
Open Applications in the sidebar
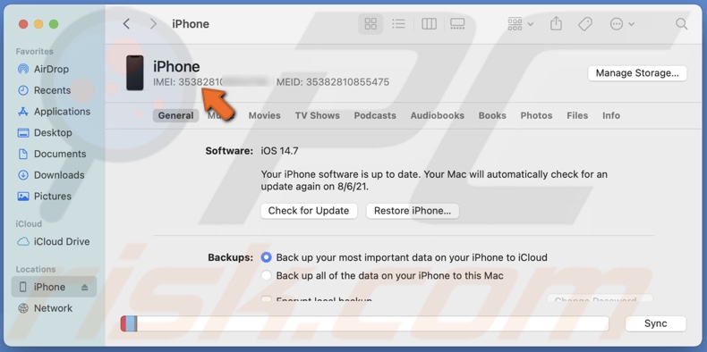coord(54,112)
